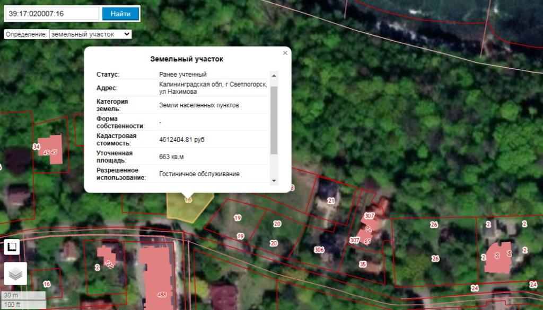Open the map legend book icon

point(12,247)
